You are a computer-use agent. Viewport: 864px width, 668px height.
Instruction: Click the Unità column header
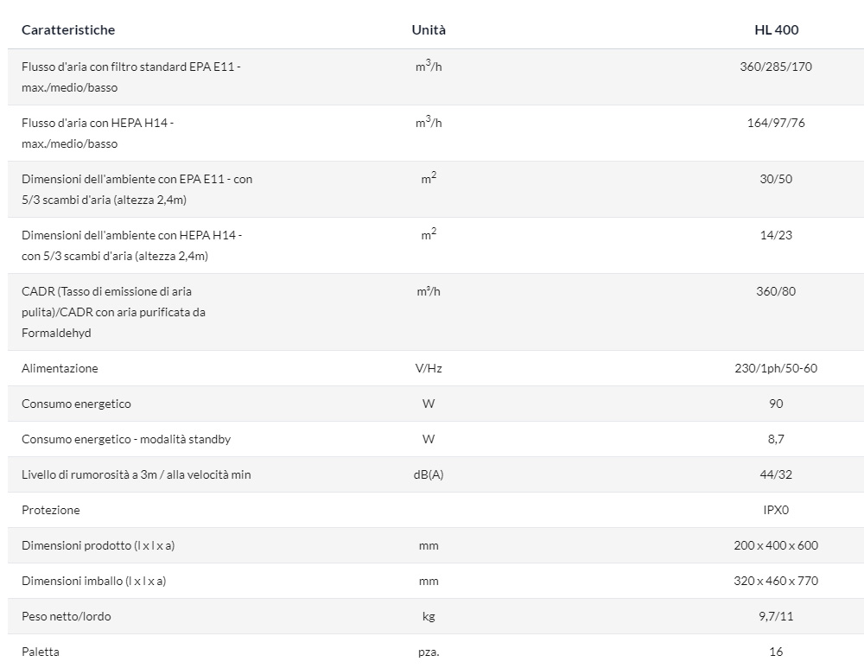tap(429, 29)
